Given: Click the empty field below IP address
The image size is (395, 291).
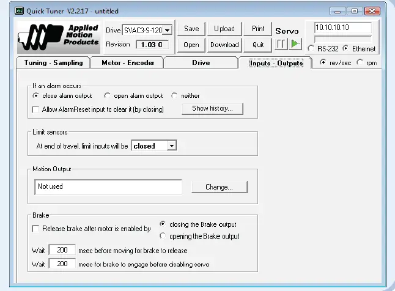Looking at the screenshot, I should 343,39.
